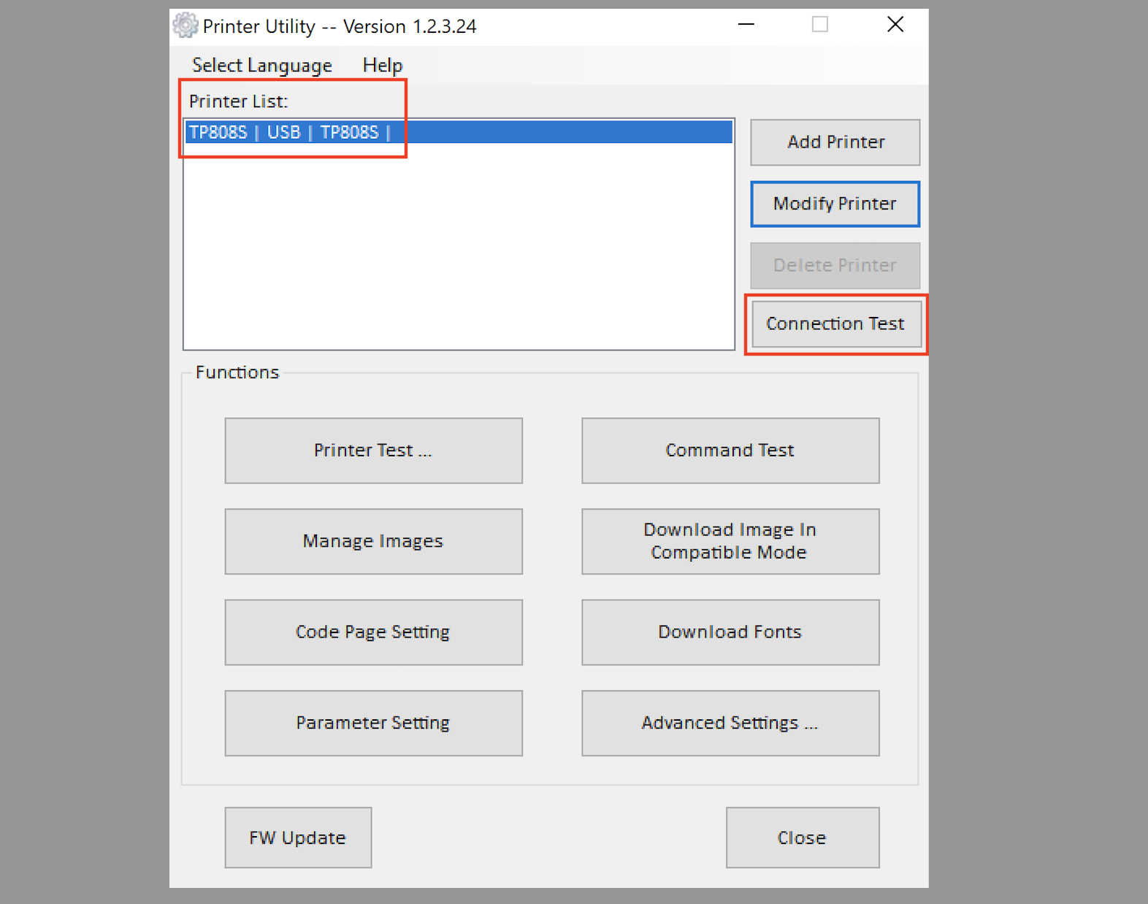
Task: Open Manage Images
Action: (x=373, y=541)
